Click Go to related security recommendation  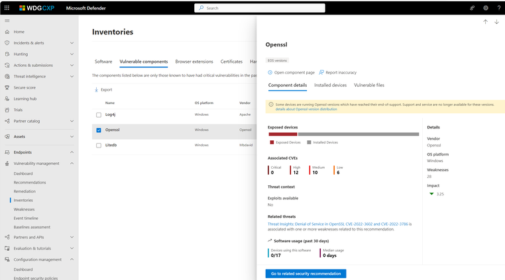tap(306, 273)
